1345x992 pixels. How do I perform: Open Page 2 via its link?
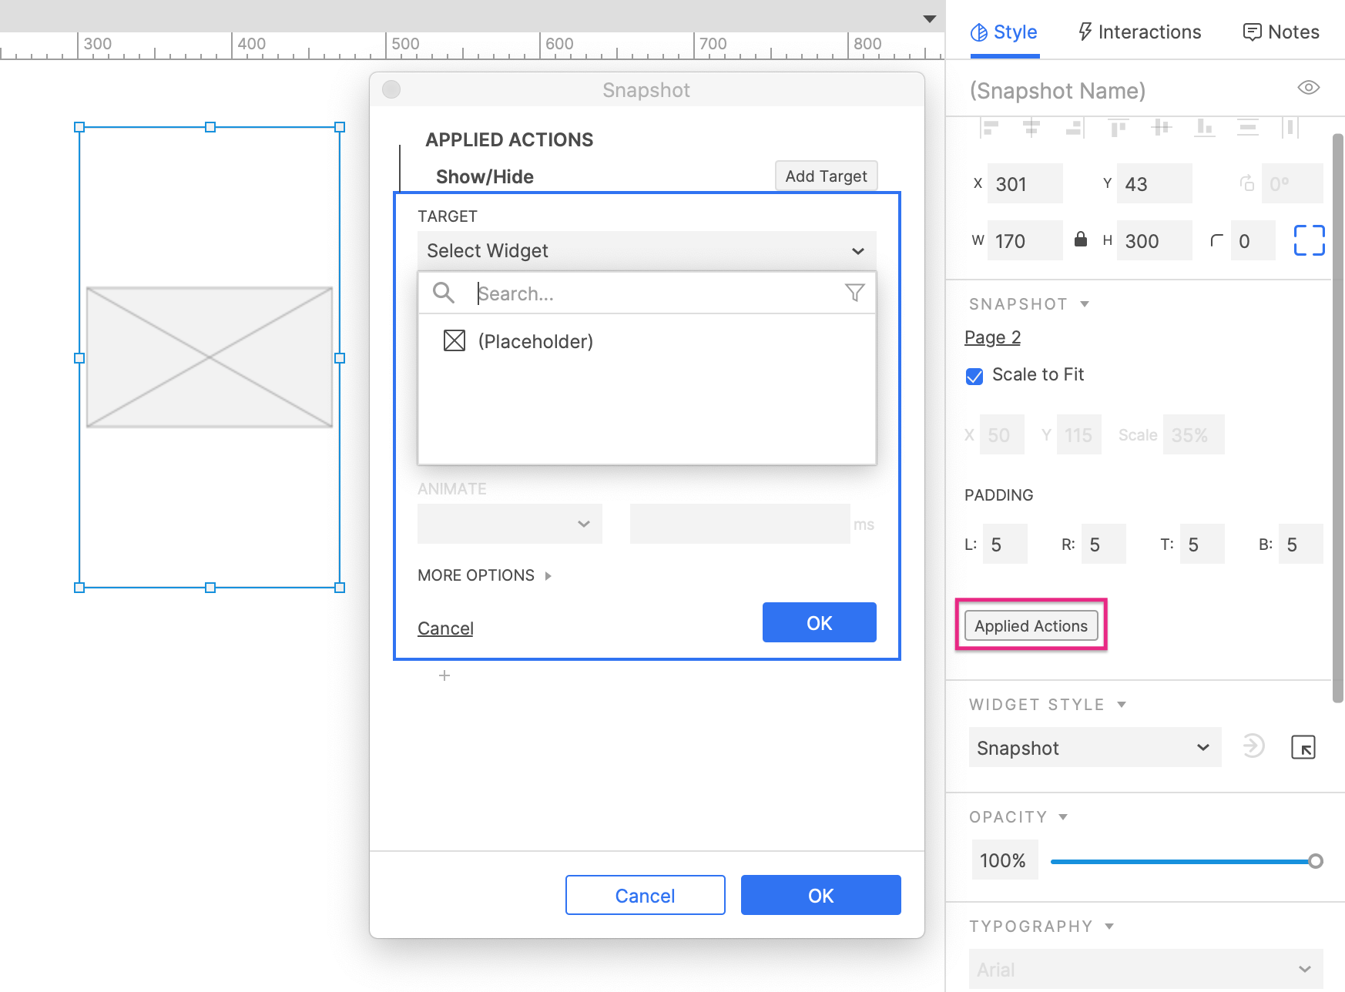point(992,337)
